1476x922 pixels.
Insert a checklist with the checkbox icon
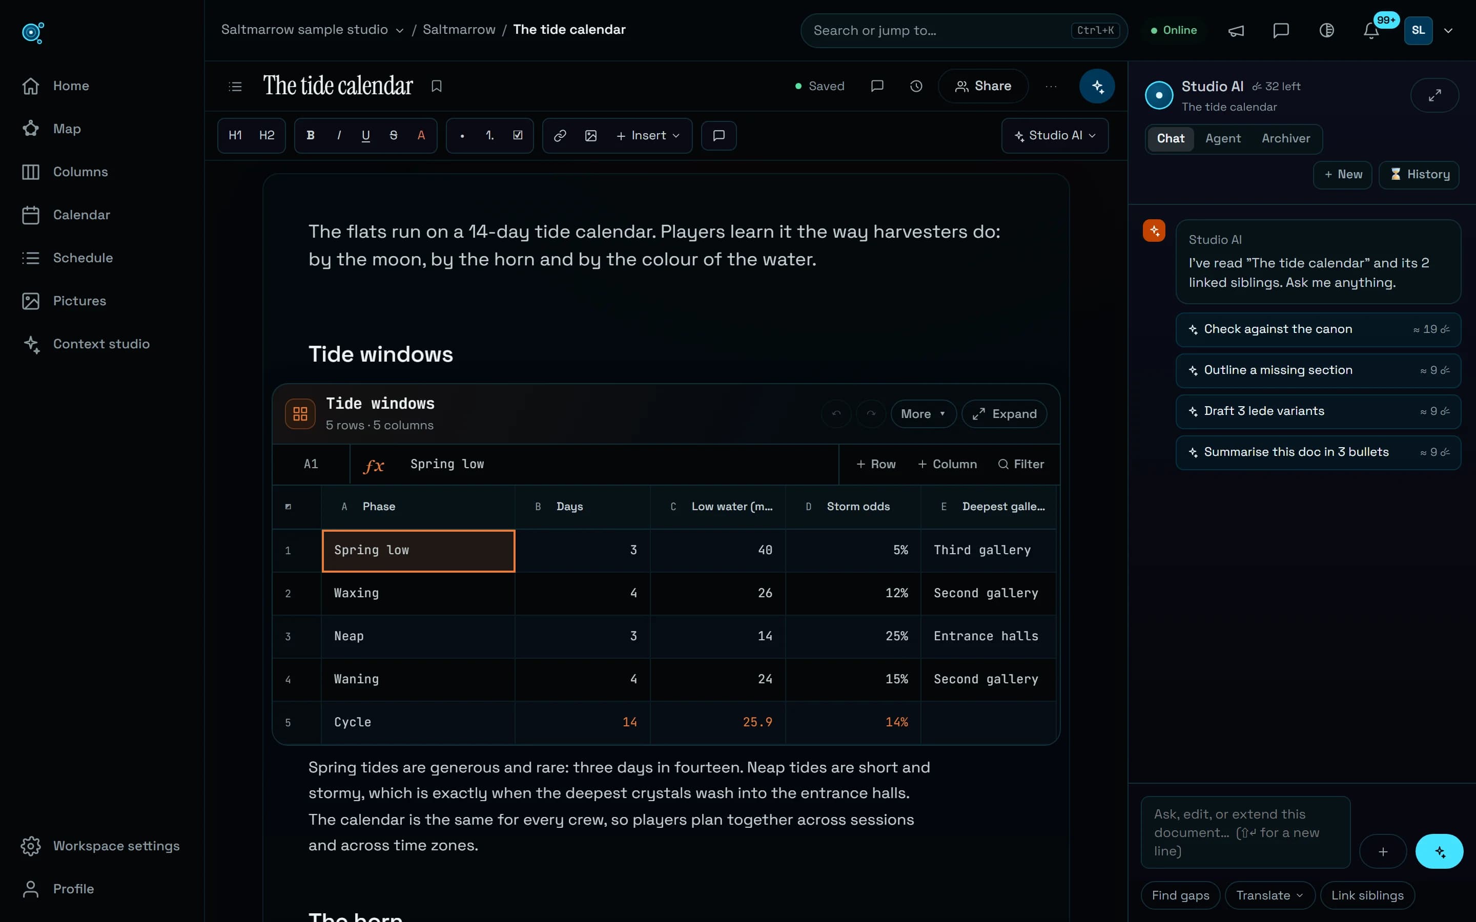[x=517, y=135]
